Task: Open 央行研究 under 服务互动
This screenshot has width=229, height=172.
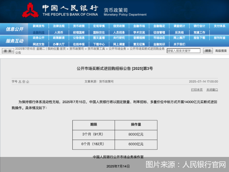Action: [x=119, y=38]
